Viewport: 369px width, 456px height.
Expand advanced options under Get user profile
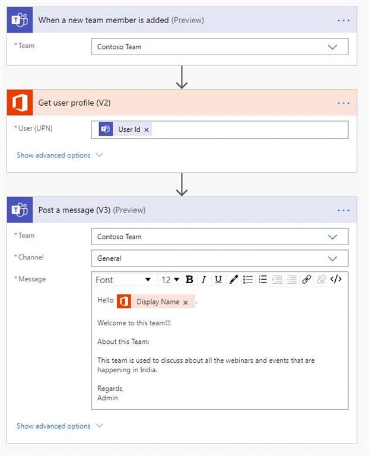point(59,156)
